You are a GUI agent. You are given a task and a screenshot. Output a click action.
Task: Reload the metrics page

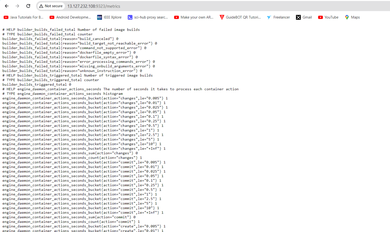click(x=28, y=6)
